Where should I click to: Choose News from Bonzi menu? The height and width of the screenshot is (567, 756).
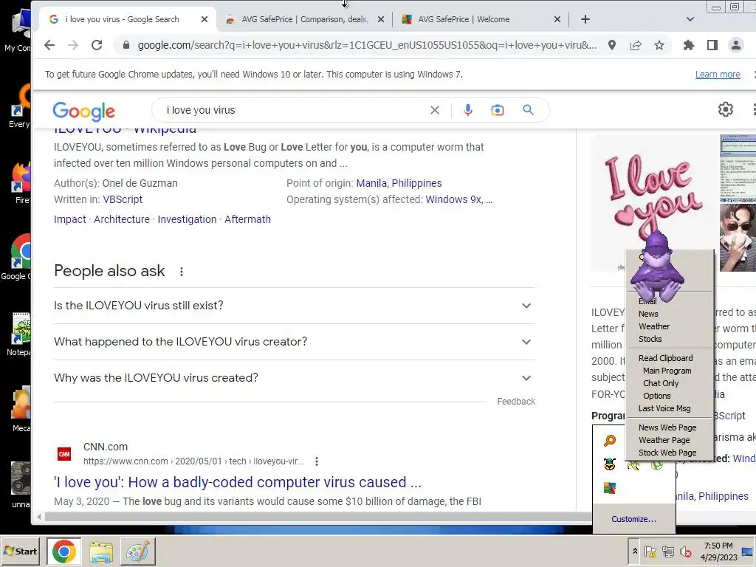(648, 314)
